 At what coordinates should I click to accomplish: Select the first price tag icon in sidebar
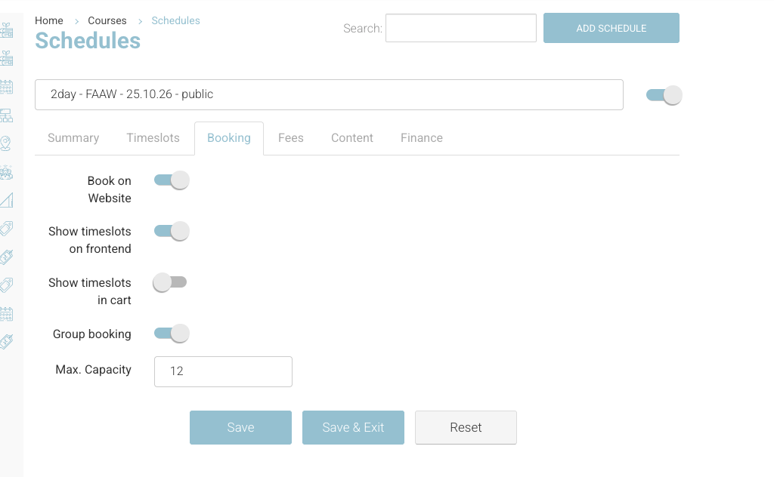(9, 228)
